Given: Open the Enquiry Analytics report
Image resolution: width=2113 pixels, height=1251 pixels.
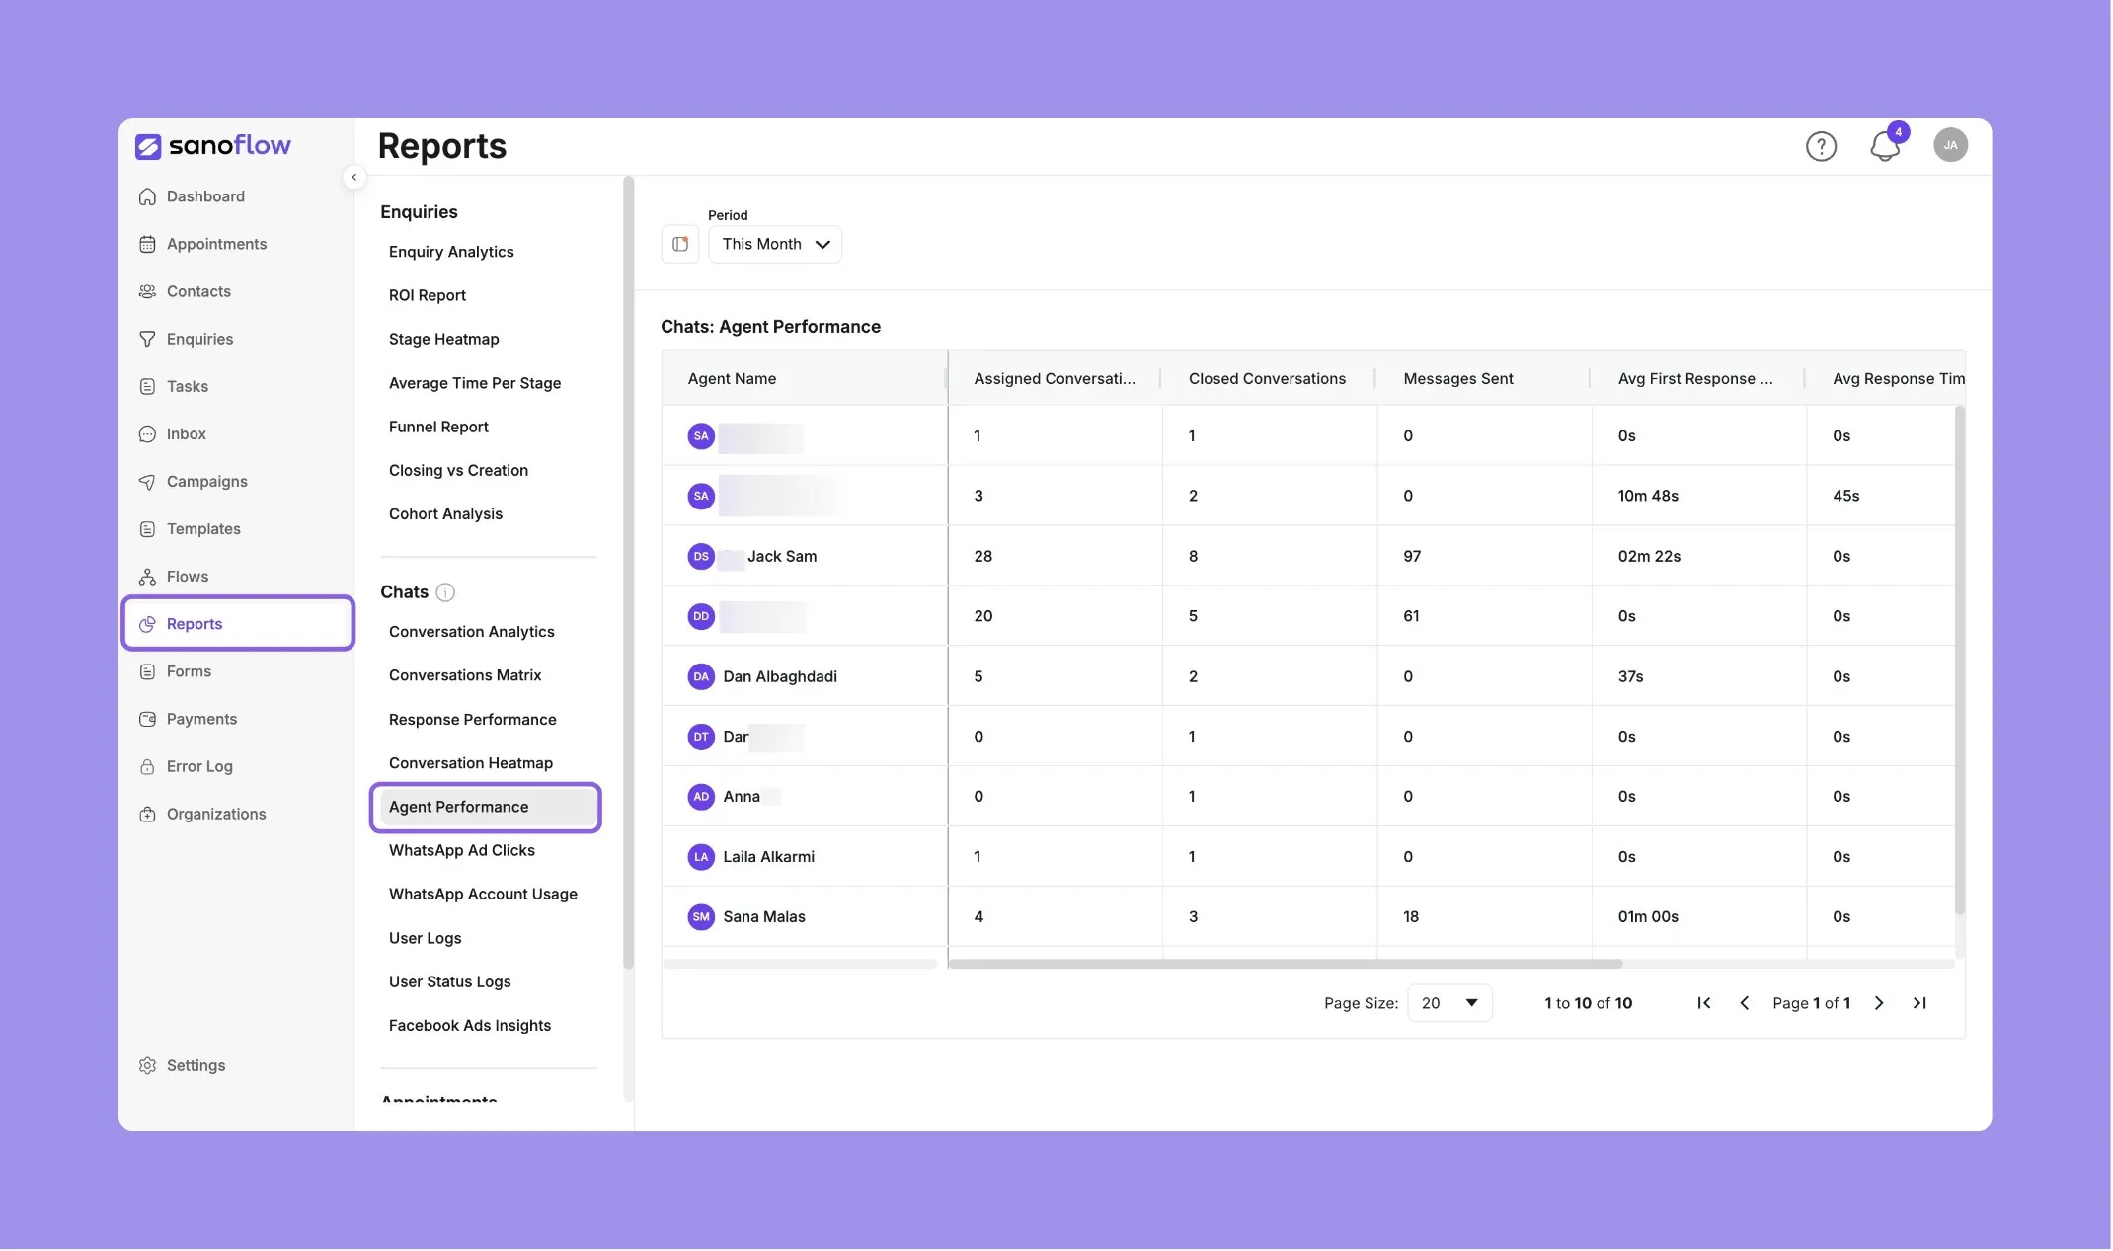Looking at the screenshot, I should pos(451,252).
